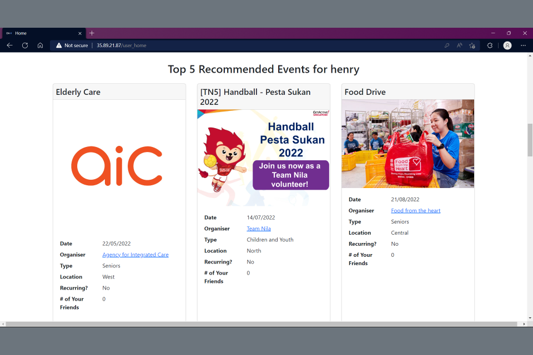Screen dimensions: 533x355
Task: Open the password key icon in address bar
Action: pos(446,45)
